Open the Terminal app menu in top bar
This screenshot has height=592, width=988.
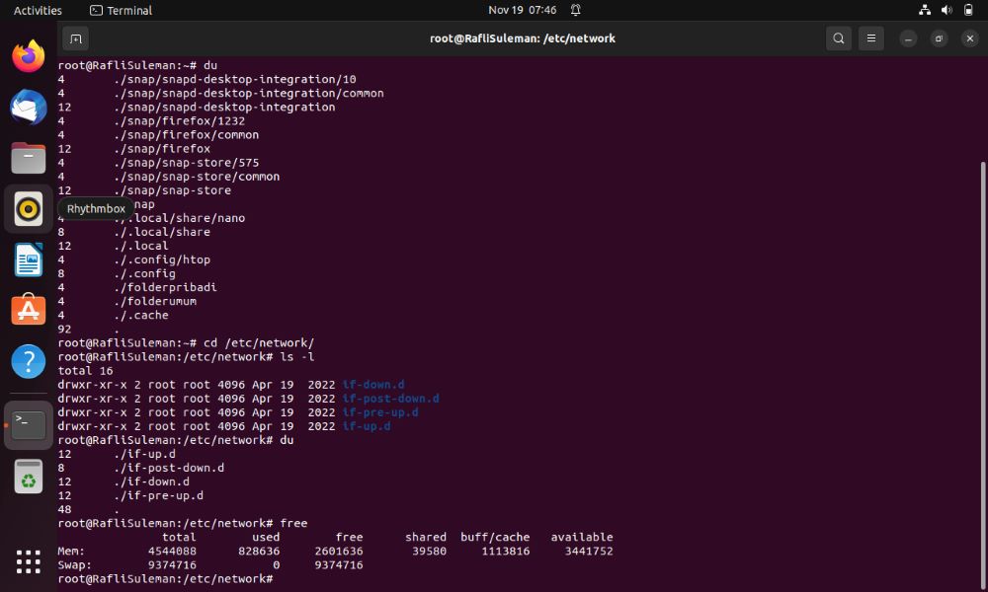[x=121, y=10]
